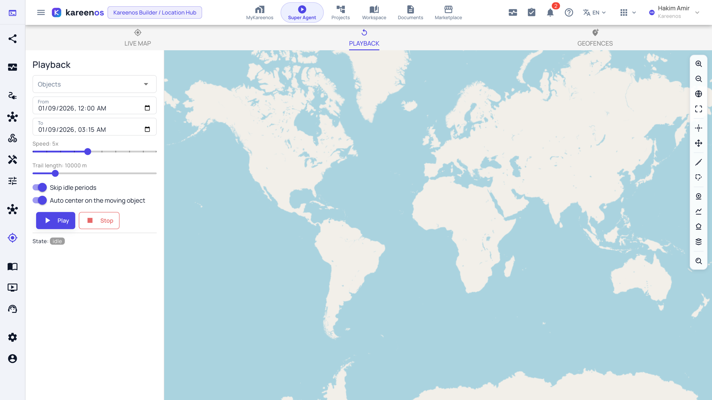Screen dimensions: 712x400
Task: Click the idle state badge
Action: 57,241
